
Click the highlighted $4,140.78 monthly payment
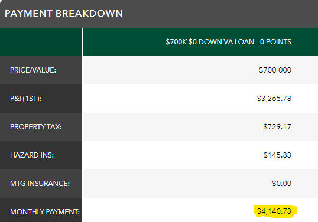point(274,211)
